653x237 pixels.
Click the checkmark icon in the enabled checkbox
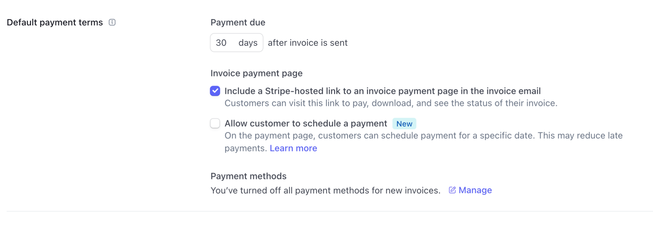(x=215, y=91)
